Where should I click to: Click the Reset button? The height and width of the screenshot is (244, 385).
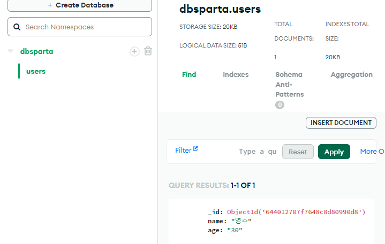[x=298, y=152]
